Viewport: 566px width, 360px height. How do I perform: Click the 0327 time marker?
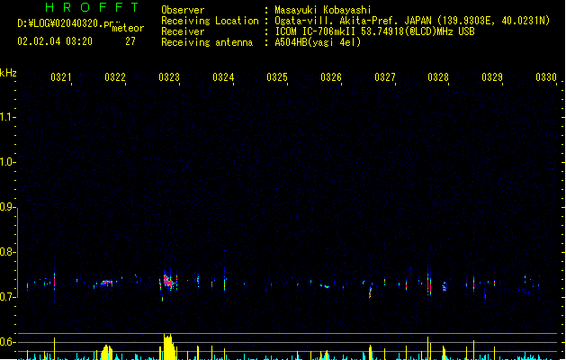coord(385,77)
